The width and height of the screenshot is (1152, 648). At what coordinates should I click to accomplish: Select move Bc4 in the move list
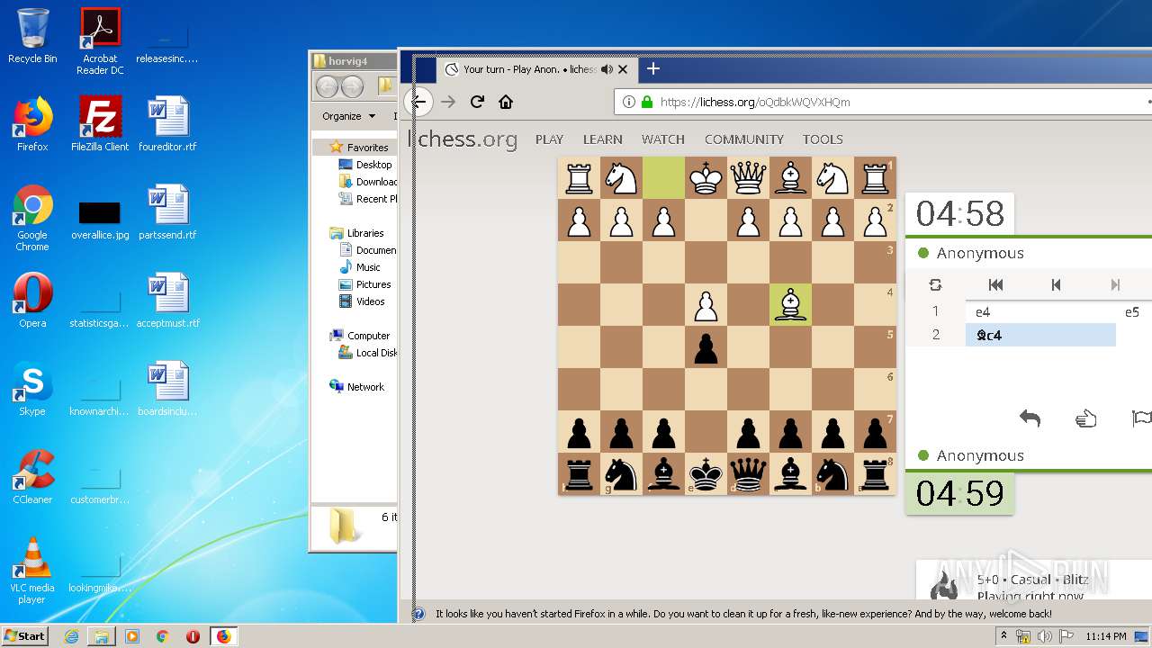click(x=1040, y=335)
